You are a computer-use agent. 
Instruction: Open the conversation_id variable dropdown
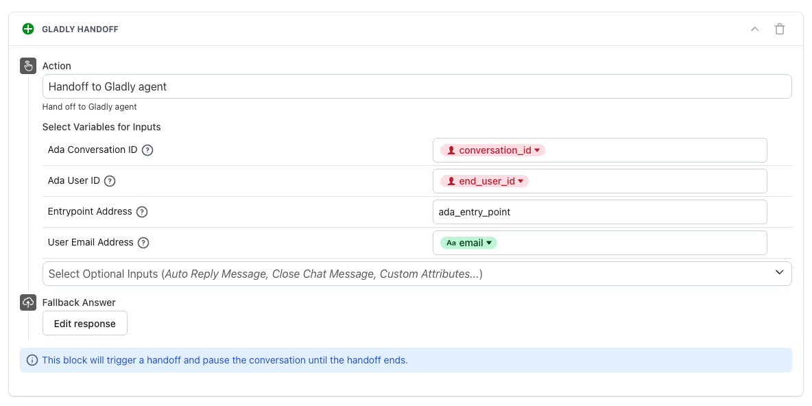(492, 150)
